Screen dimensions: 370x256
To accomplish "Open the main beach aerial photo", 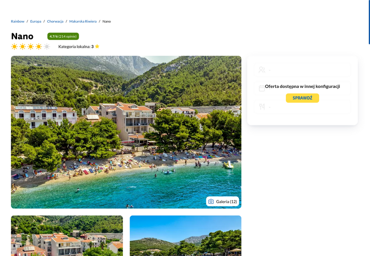I will [126, 132].
